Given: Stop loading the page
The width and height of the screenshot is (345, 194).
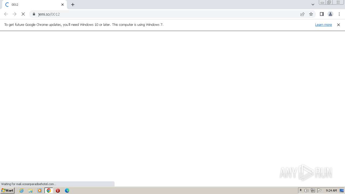Looking at the screenshot, I should (x=23, y=14).
